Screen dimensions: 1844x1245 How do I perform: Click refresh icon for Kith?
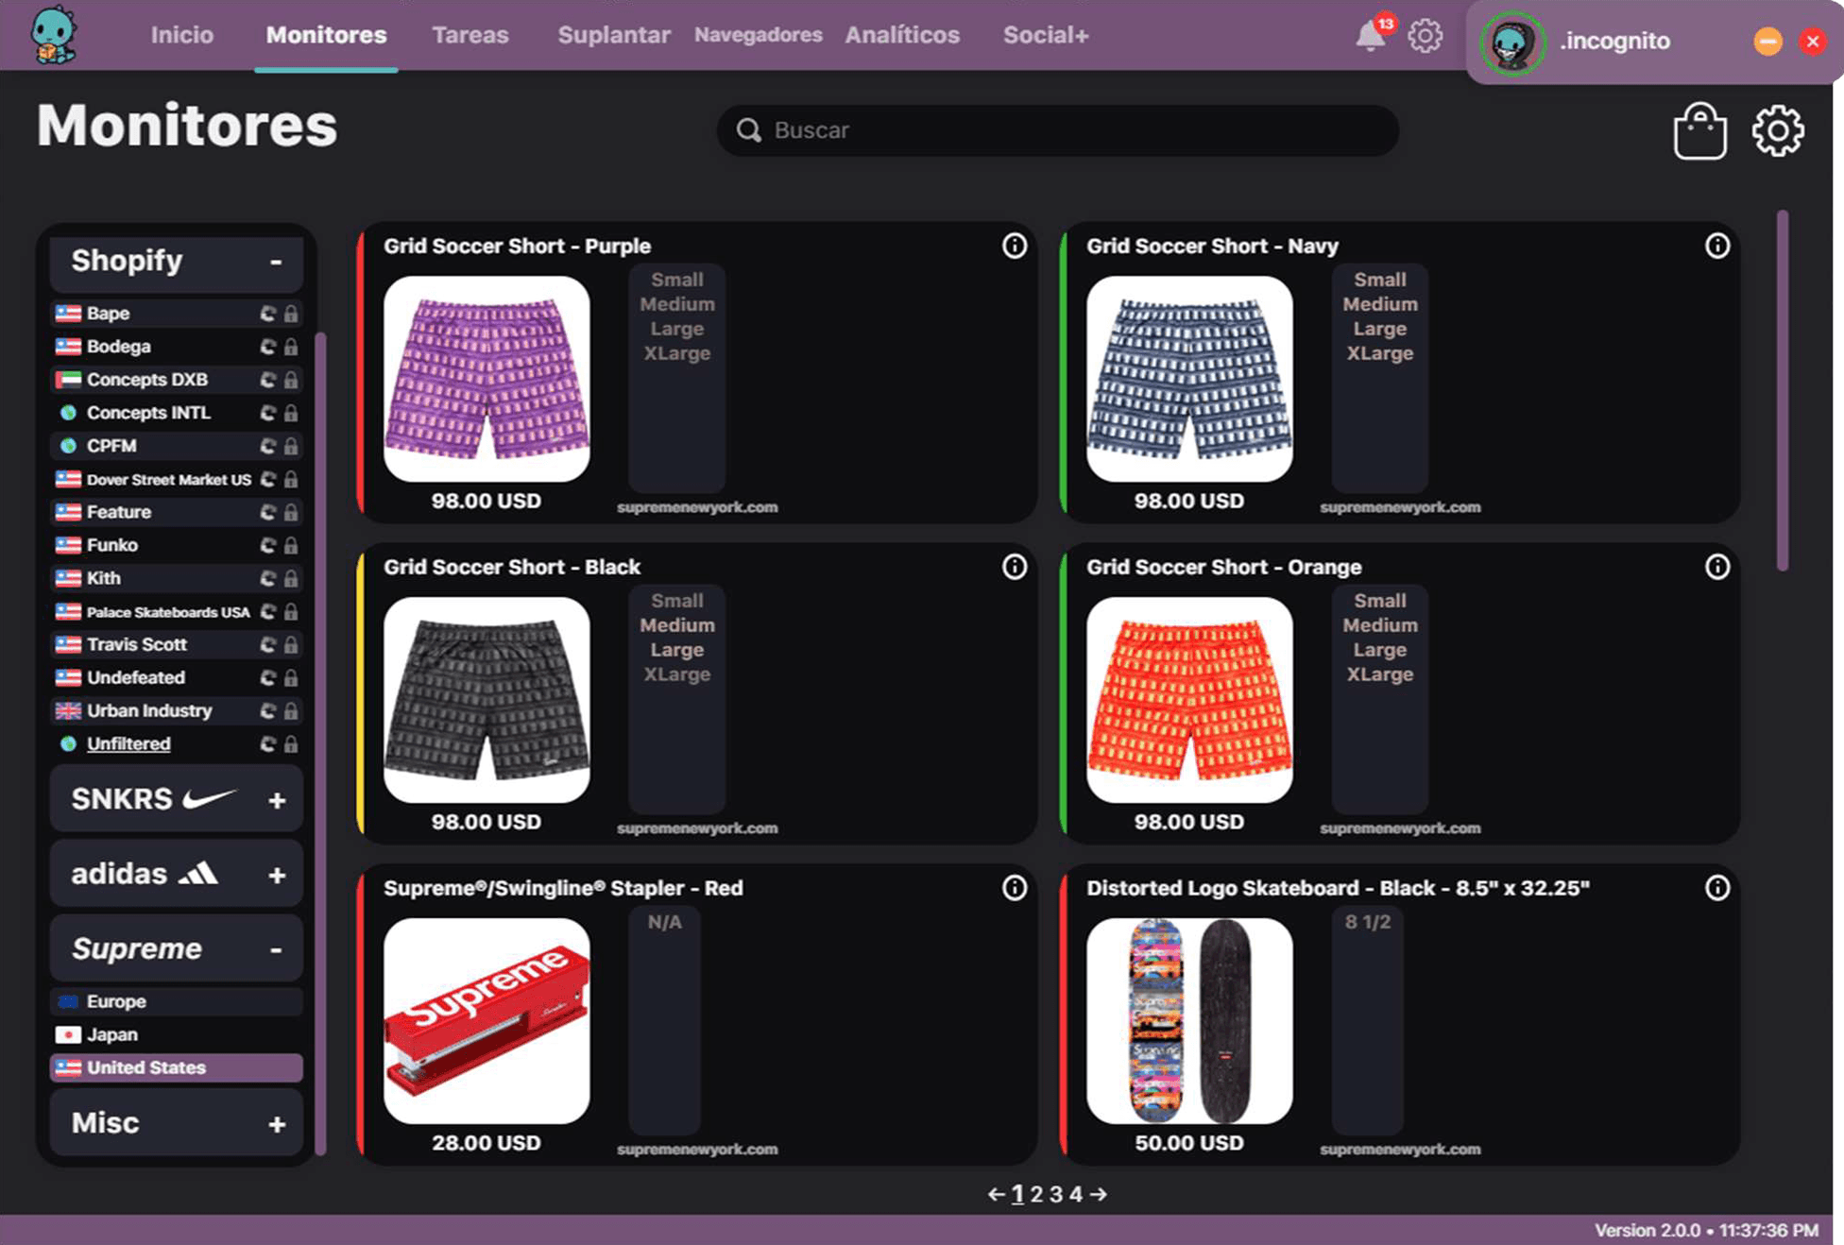pos(268,578)
